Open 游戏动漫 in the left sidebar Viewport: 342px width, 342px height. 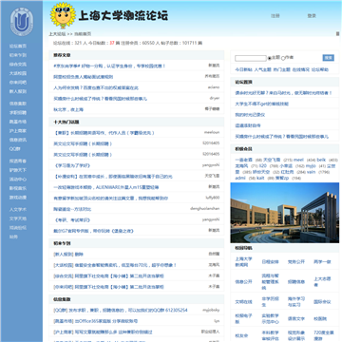point(18,198)
